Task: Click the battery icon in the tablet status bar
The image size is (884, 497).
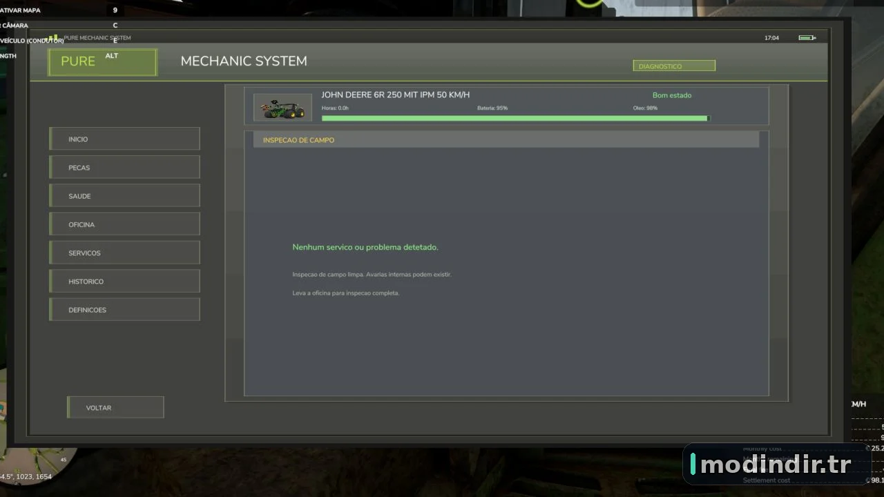Action: coord(807,38)
